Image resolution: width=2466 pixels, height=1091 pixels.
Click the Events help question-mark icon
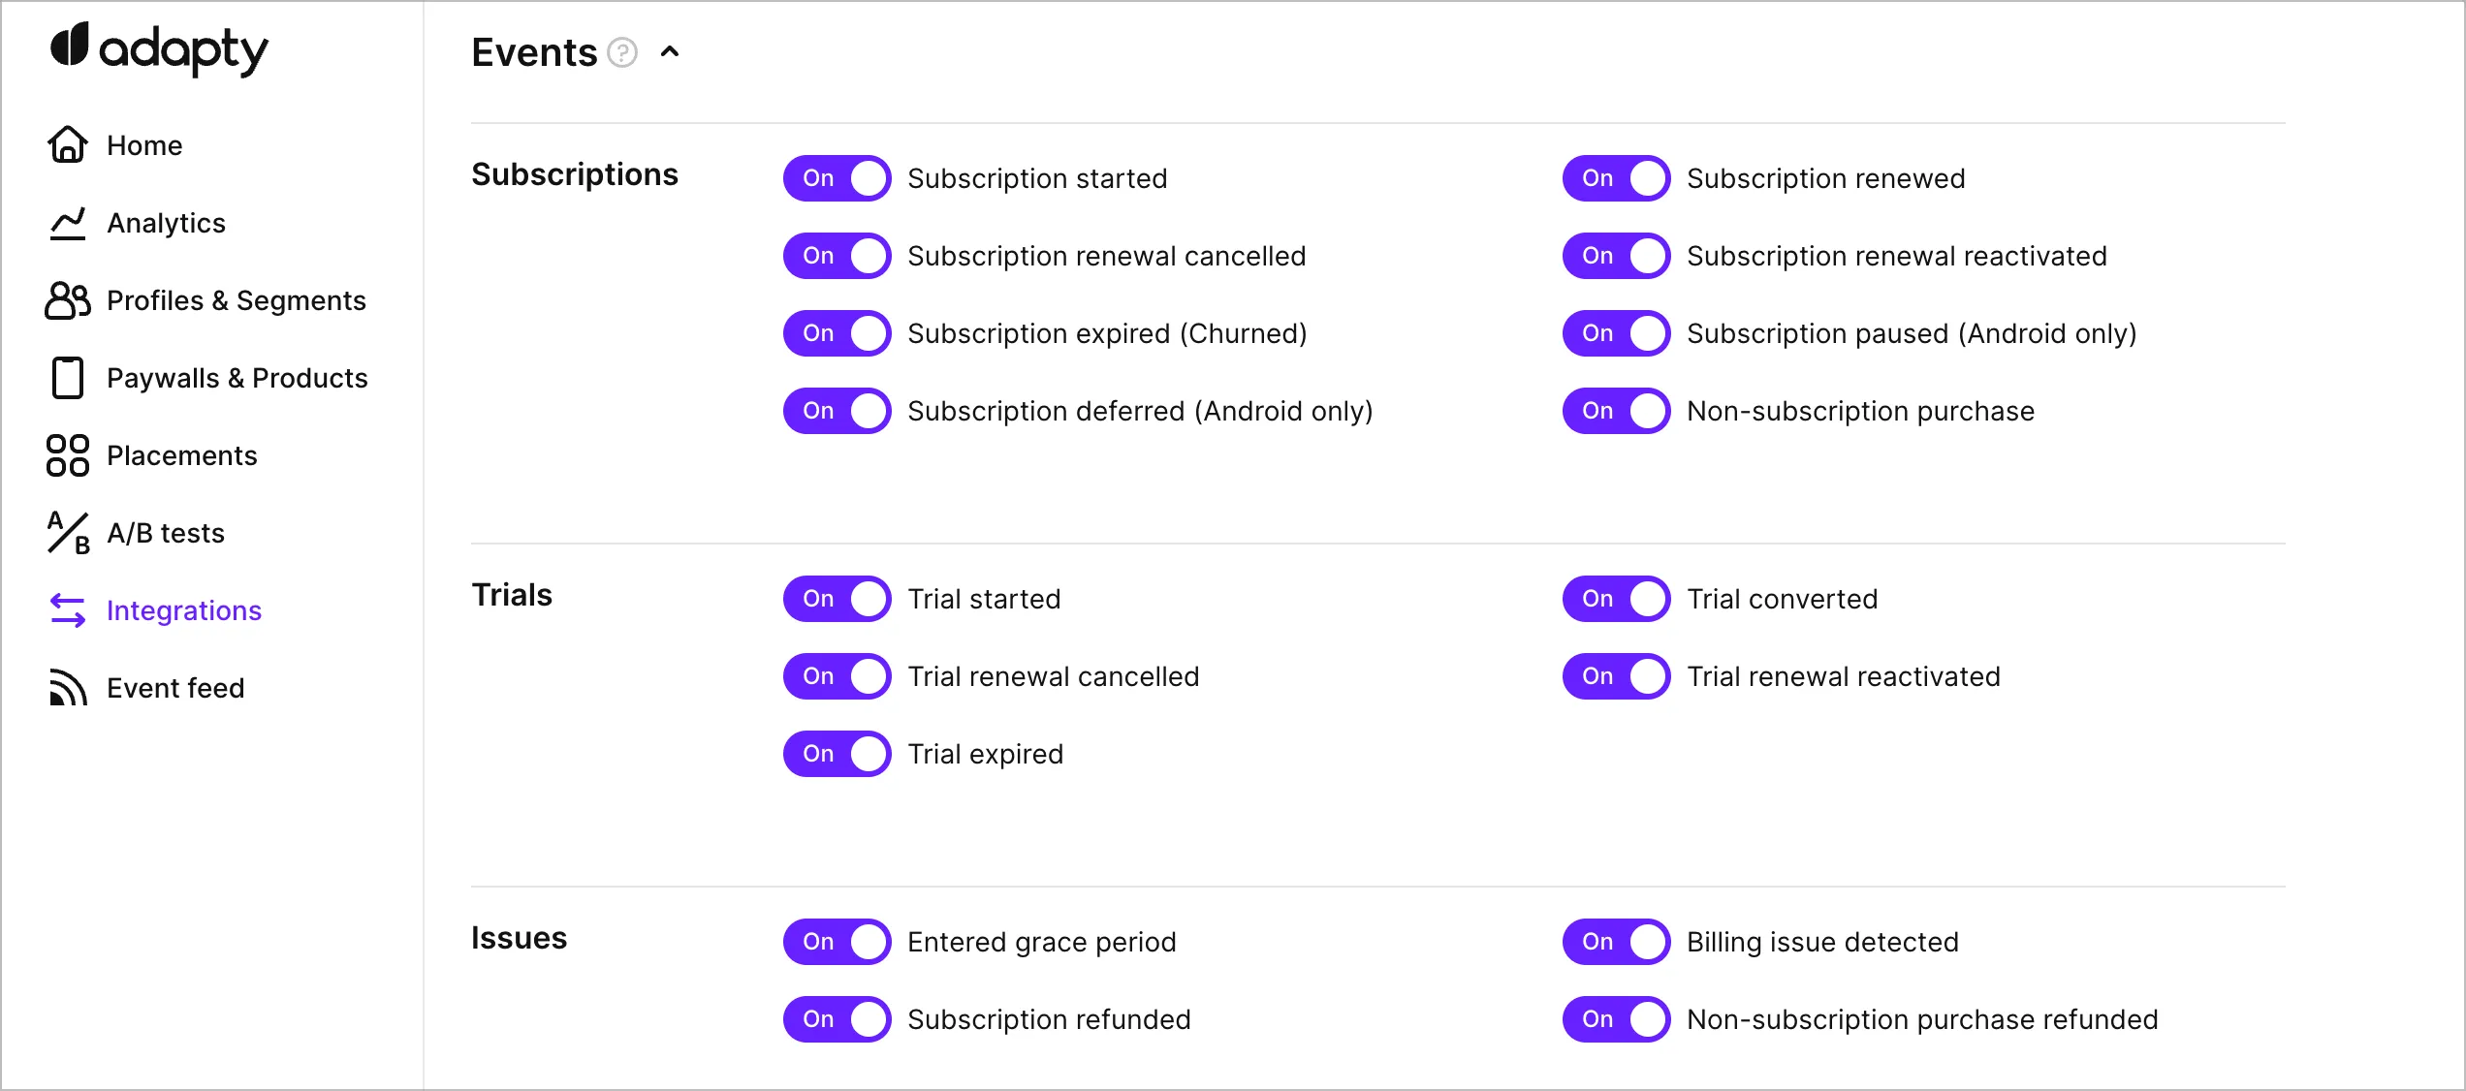tap(622, 52)
